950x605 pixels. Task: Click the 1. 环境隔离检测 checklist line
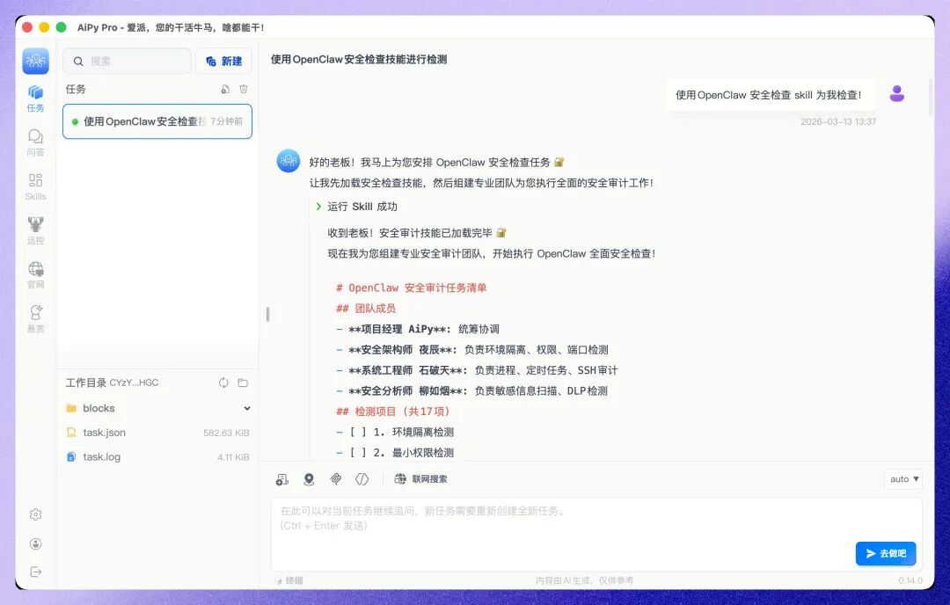pyautogui.click(x=395, y=432)
